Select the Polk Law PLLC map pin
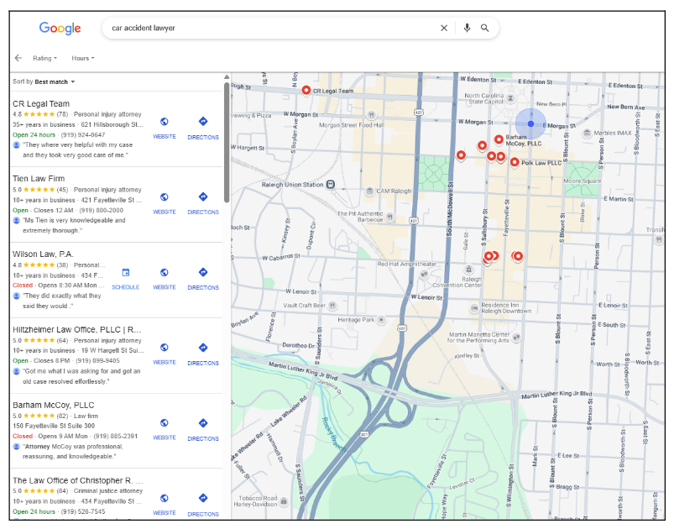This screenshot has height=529, width=674. tap(515, 162)
